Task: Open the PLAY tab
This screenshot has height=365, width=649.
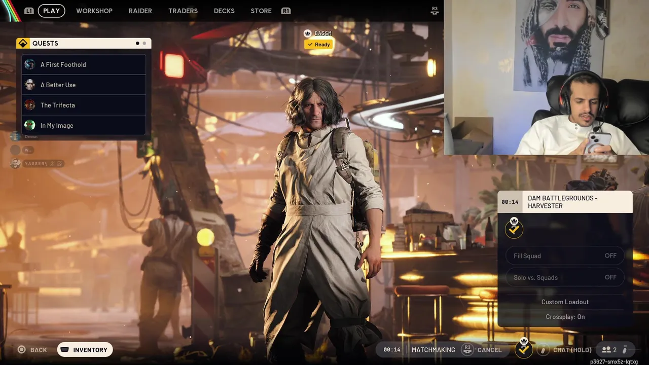Action: click(x=51, y=11)
